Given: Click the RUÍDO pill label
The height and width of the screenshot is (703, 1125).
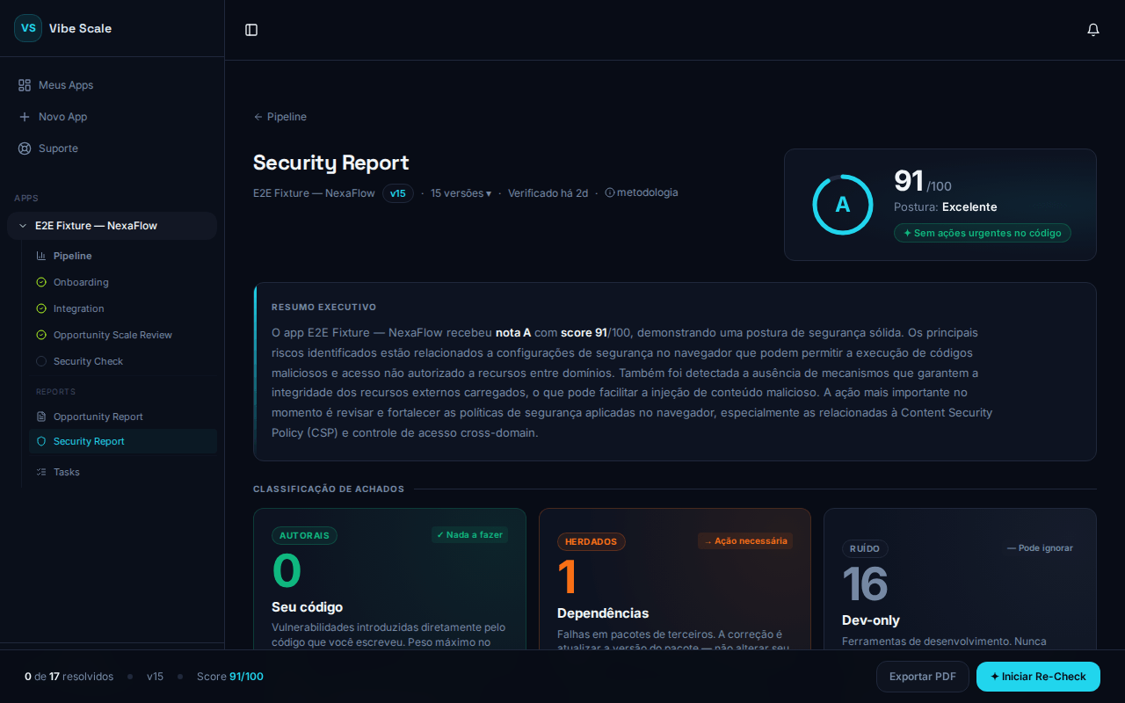Looking at the screenshot, I should point(865,548).
